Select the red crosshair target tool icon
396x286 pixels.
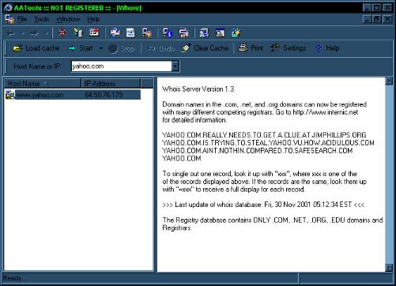coord(62,33)
